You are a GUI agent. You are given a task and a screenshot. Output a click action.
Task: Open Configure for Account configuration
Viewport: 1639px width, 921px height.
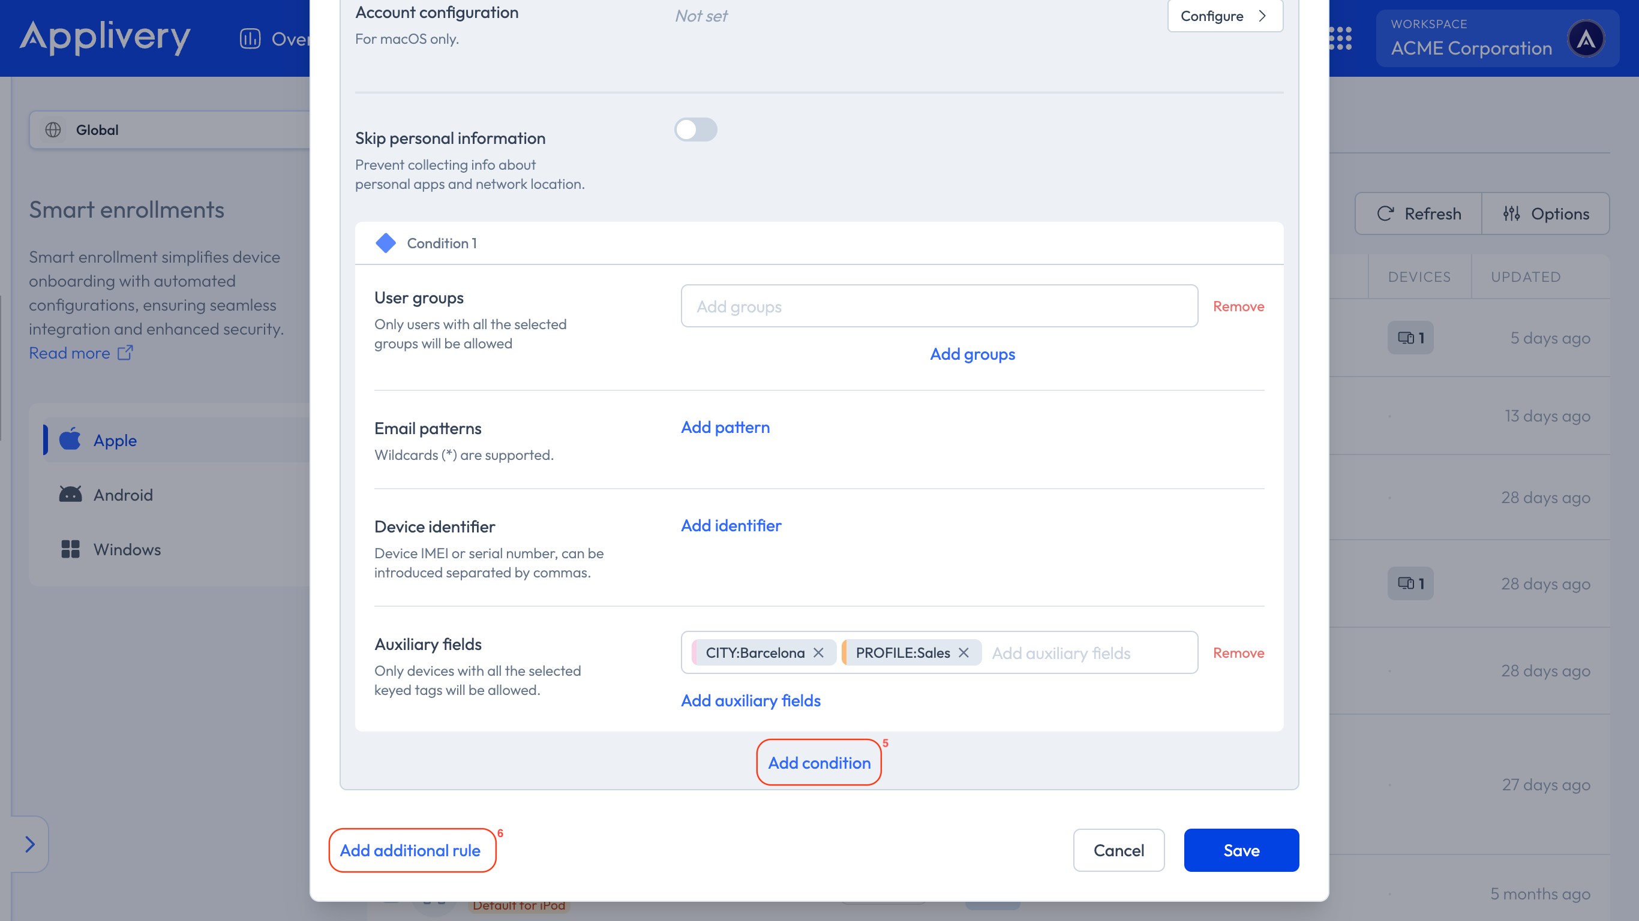click(x=1224, y=16)
